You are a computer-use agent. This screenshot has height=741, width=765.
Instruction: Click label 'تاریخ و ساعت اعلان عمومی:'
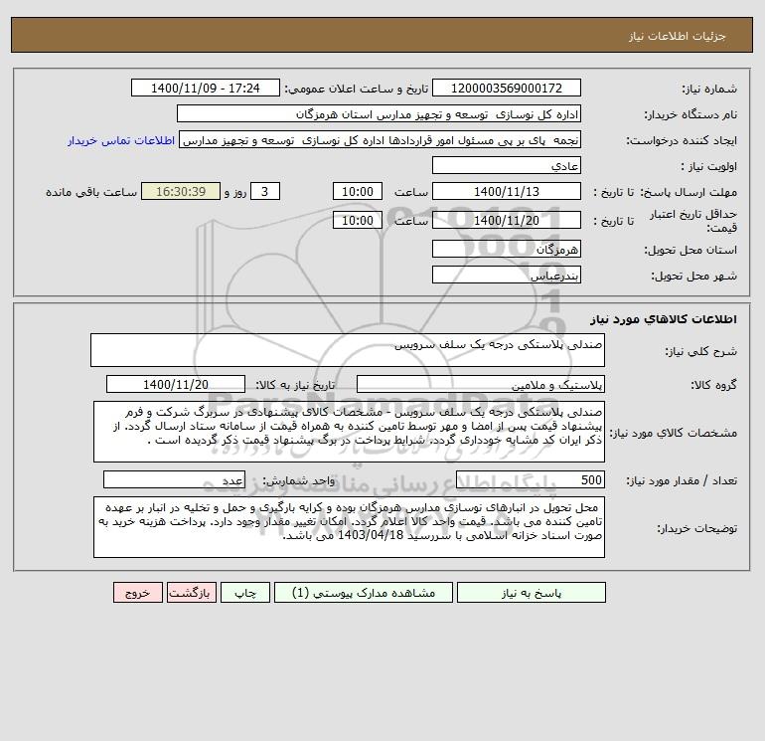(x=356, y=89)
